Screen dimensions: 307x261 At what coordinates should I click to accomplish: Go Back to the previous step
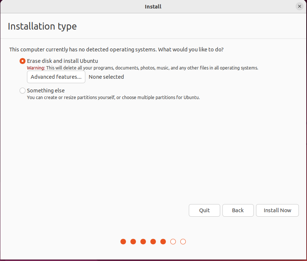(238, 210)
